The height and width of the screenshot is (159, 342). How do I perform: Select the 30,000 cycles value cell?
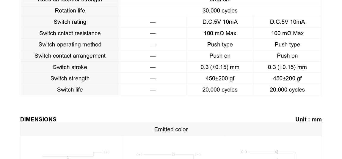coord(220,11)
